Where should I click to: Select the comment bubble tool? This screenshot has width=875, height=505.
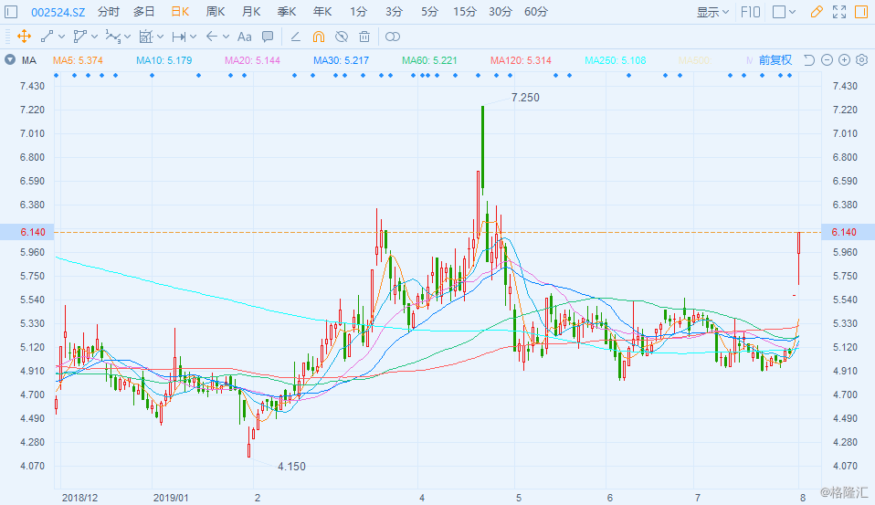268,37
